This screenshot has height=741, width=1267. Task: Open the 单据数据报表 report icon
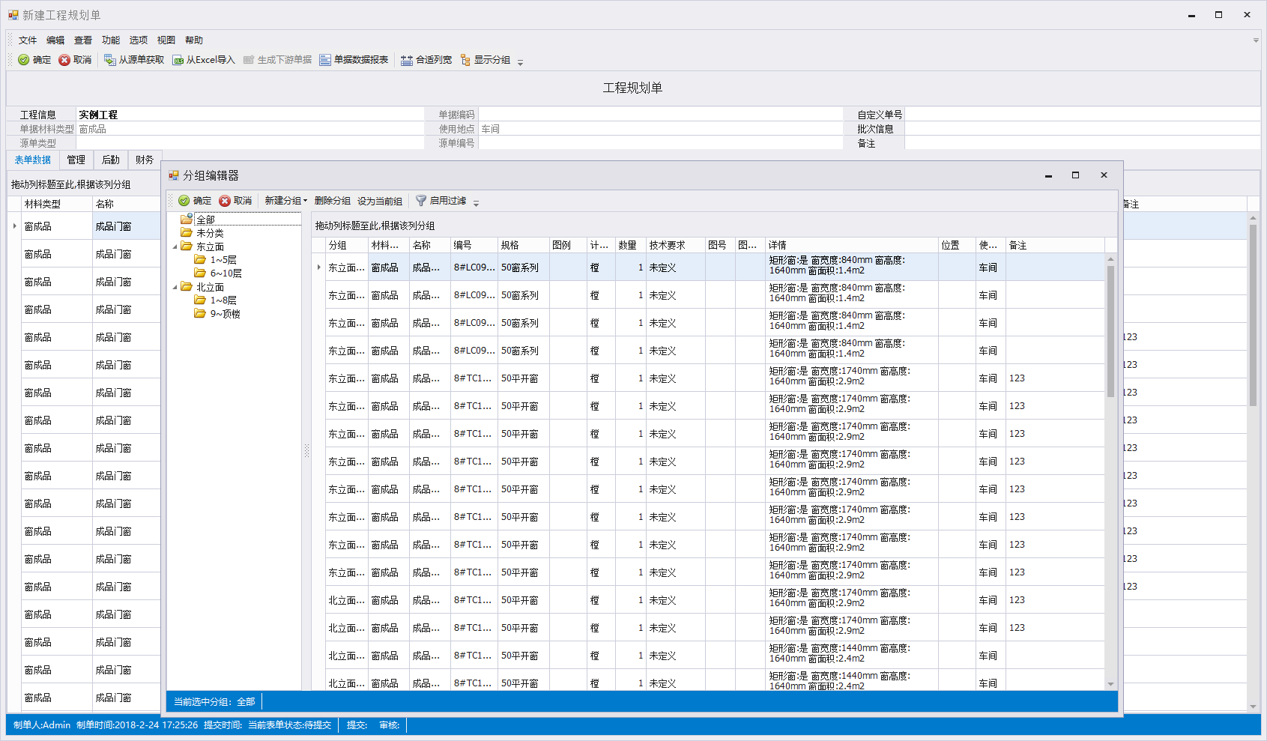[x=325, y=60]
